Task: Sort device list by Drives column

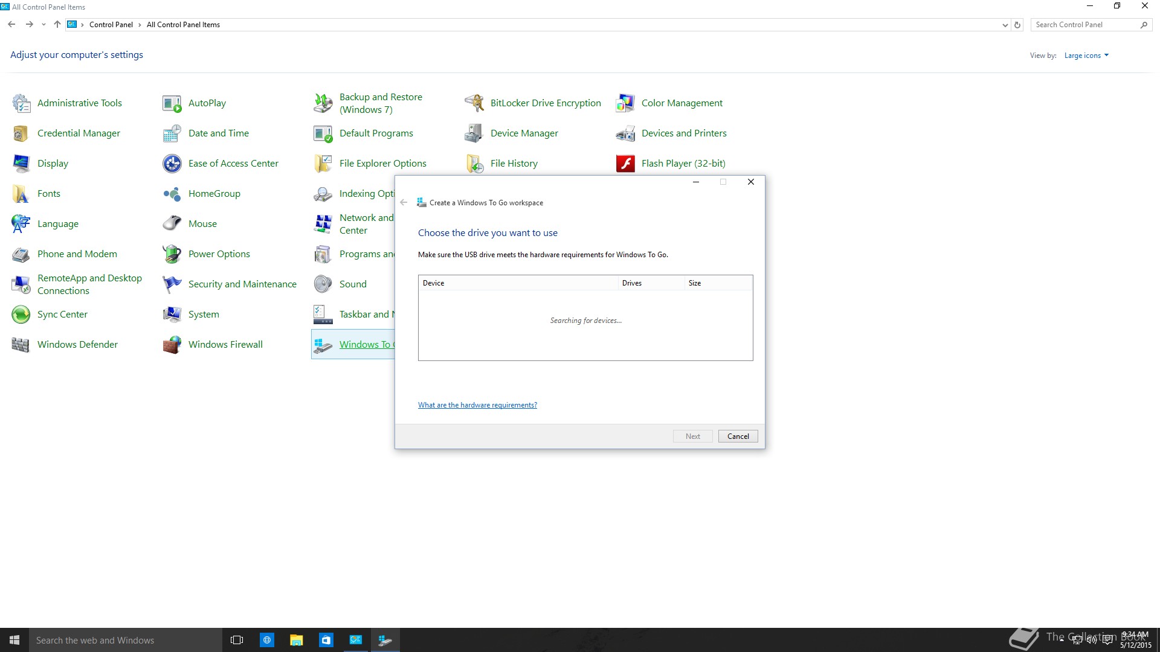Action: [x=651, y=283]
